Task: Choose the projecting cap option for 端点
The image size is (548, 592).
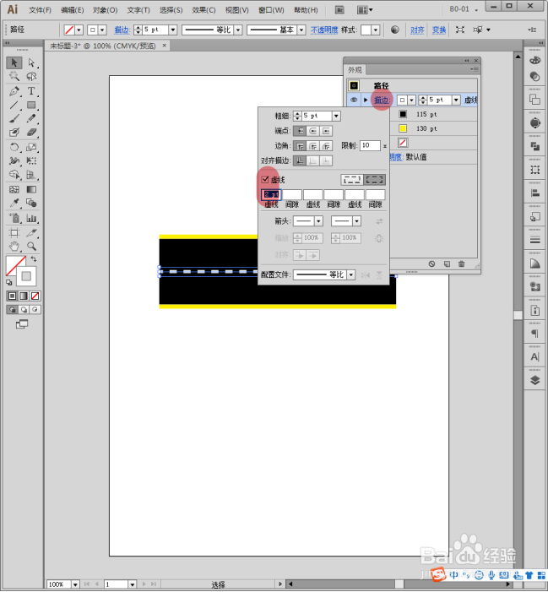Action: pyautogui.click(x=326, y=131)
